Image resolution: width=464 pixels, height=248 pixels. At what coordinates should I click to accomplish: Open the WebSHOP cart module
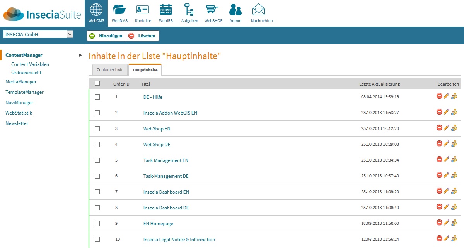[213, 13]
